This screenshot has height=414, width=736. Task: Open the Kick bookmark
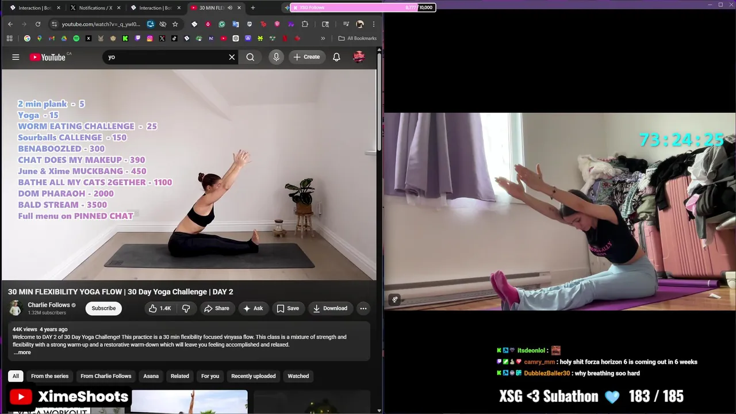click(x=125, y=39)
